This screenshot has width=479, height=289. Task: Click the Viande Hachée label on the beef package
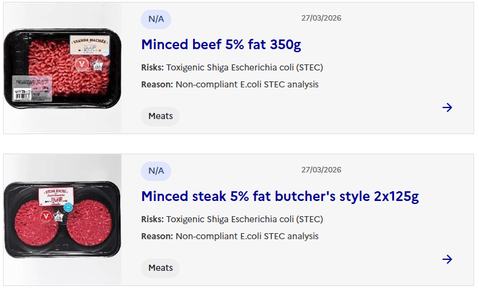pos(89,42)
